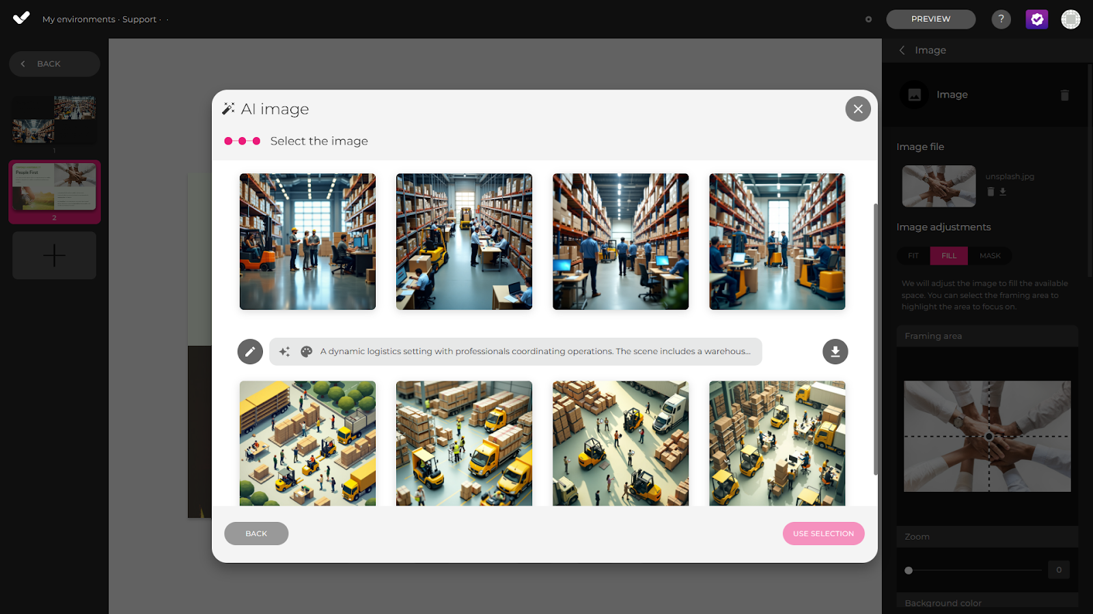1093x614 pixels.
Task: Click My environments breadcrumb
Action: pos(79,19)
